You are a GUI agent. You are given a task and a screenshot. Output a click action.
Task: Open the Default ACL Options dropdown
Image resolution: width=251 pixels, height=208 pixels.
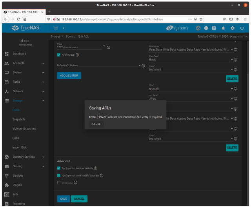[98, 66]
